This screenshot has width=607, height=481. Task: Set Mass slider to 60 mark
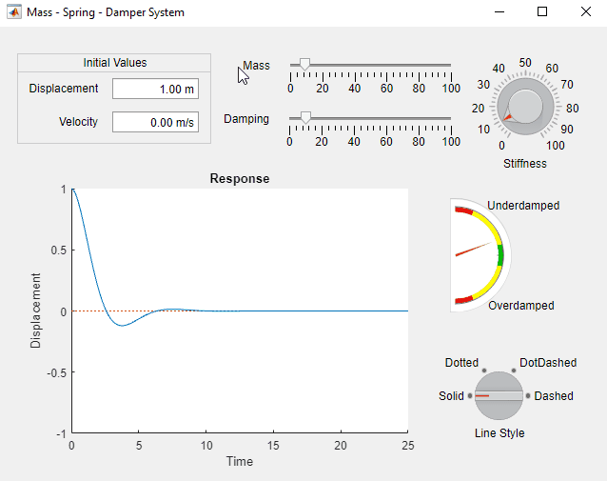tap(386, 66)
